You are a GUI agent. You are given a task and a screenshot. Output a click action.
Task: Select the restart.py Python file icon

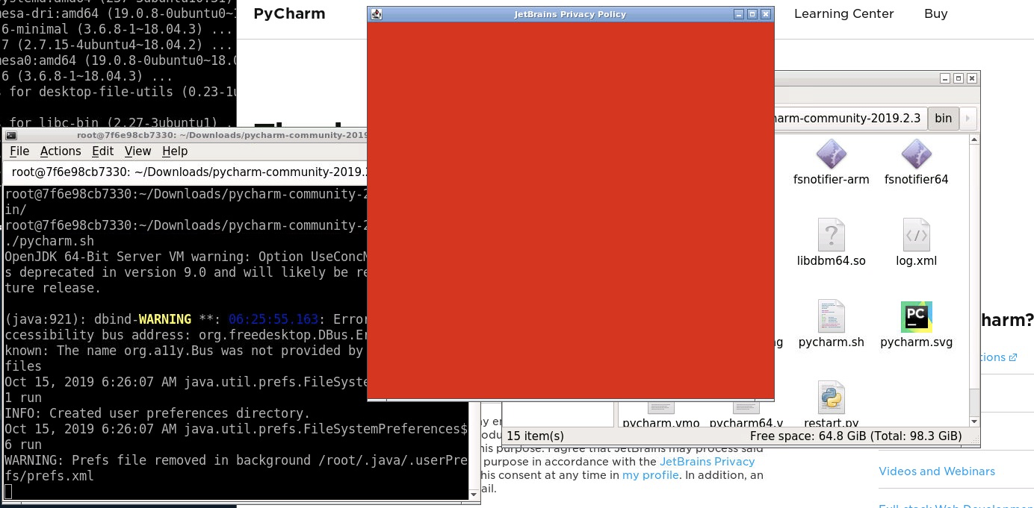coord(831,398)
